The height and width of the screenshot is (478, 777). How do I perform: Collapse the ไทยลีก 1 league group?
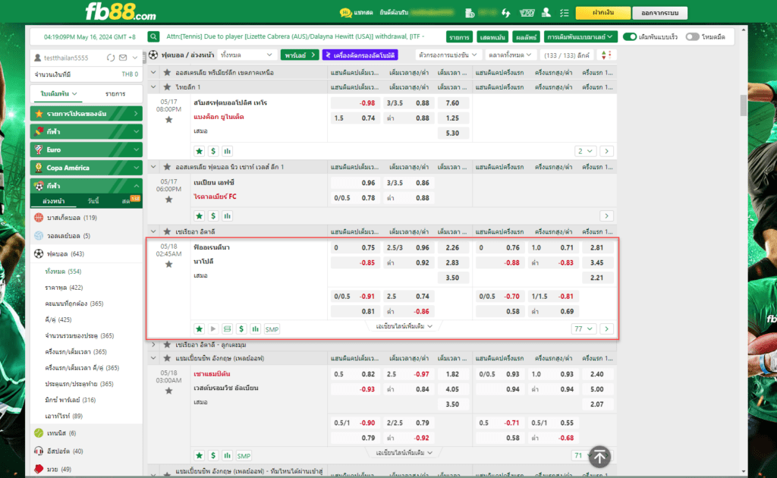[x=153, y=87]
